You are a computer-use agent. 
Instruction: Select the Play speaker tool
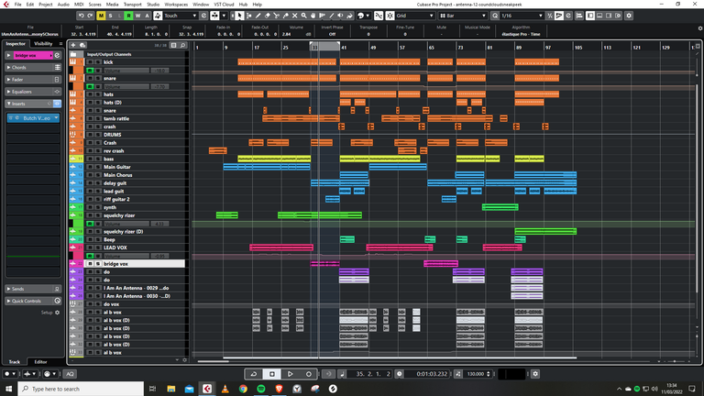pos(340,16)
